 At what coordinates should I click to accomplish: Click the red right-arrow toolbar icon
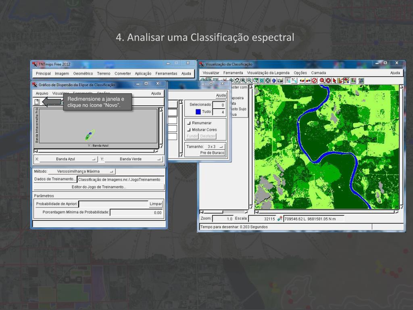308,81
